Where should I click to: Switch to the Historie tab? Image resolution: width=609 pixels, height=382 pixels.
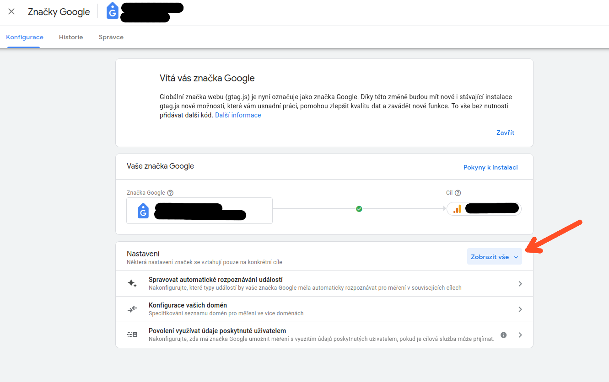click(71, 37)
